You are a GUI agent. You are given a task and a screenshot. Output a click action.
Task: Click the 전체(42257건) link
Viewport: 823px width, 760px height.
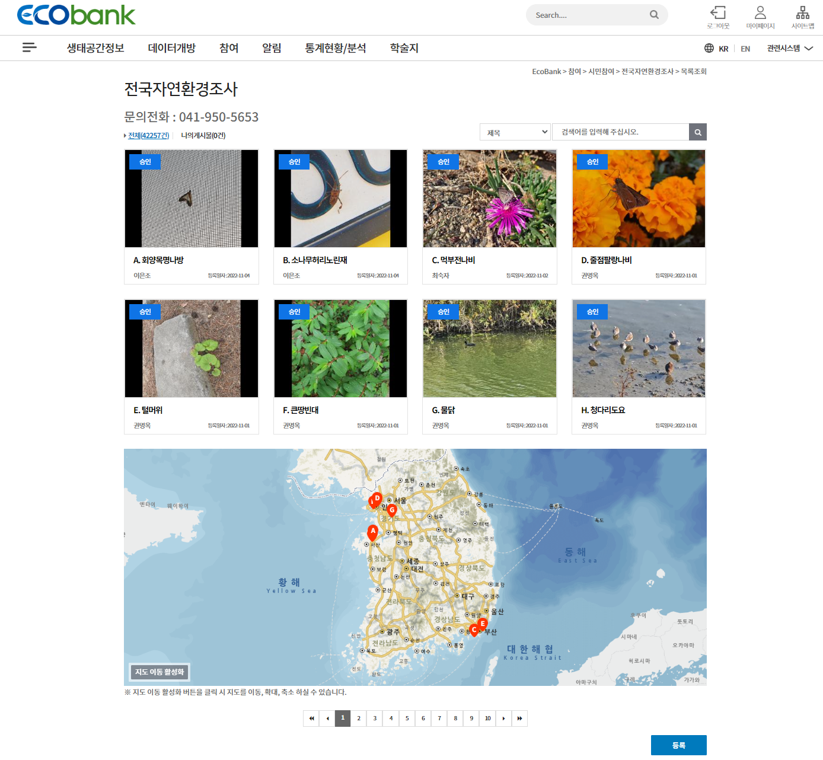(149, 136)
